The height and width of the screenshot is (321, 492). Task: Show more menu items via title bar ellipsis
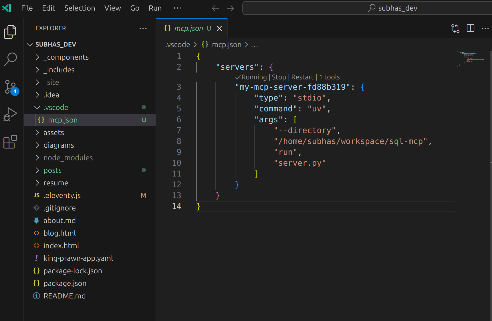(x=177, y=8)
